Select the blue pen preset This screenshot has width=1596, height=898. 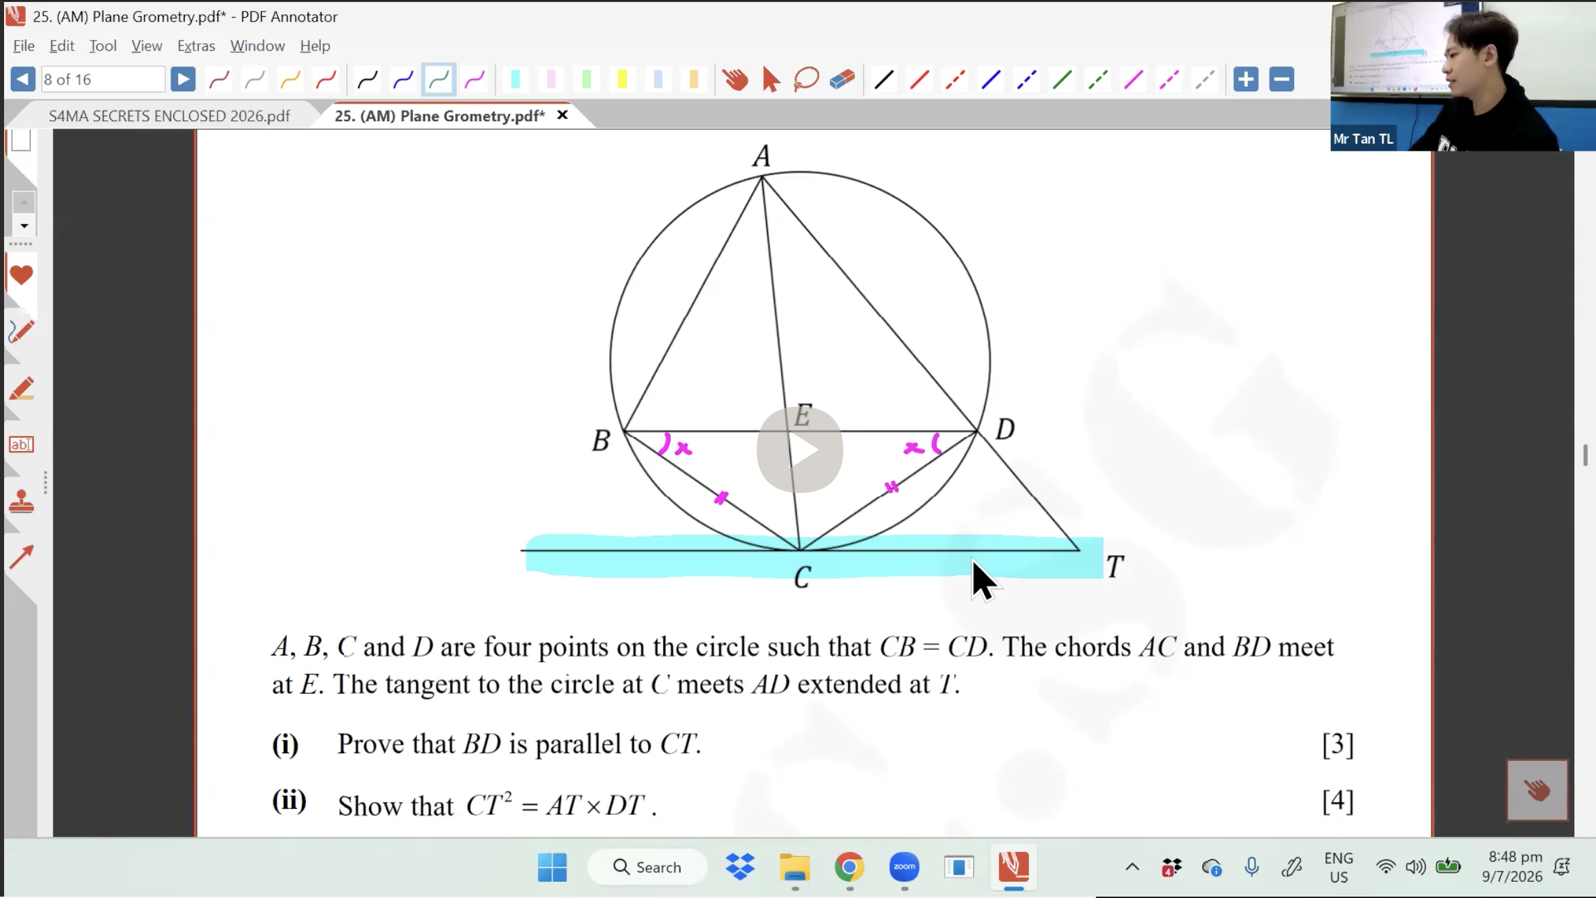(403, 80)
